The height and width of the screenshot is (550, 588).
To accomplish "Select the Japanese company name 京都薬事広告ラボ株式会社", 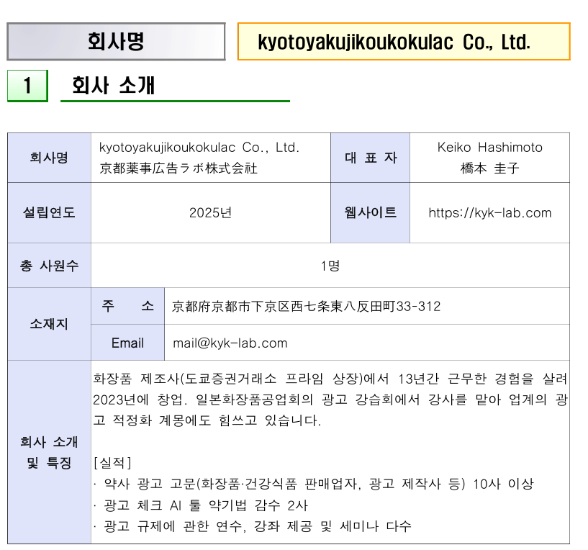I will coord(178,169).
